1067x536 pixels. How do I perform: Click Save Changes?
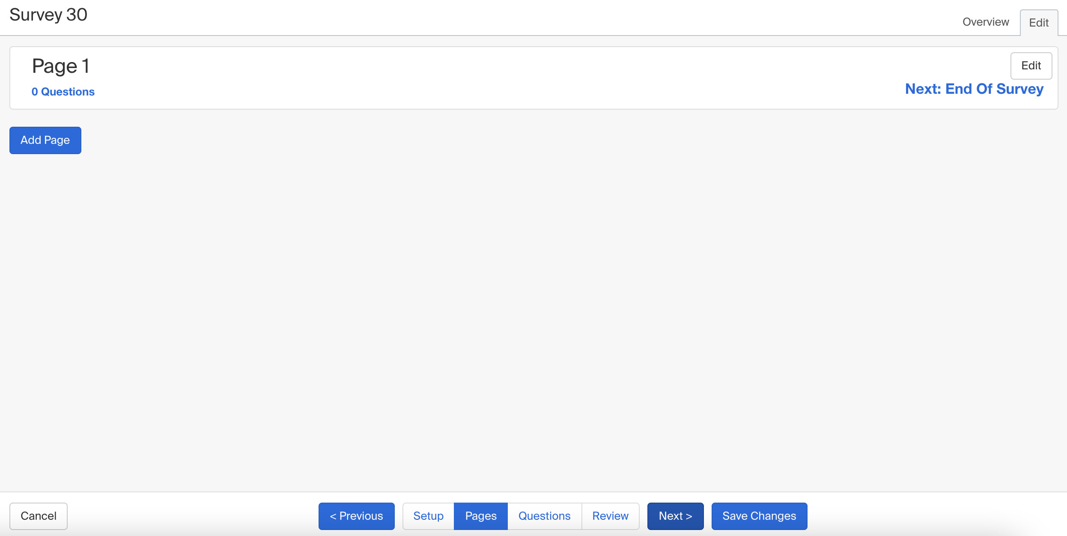pyautogui.click(x=759, y=516)
